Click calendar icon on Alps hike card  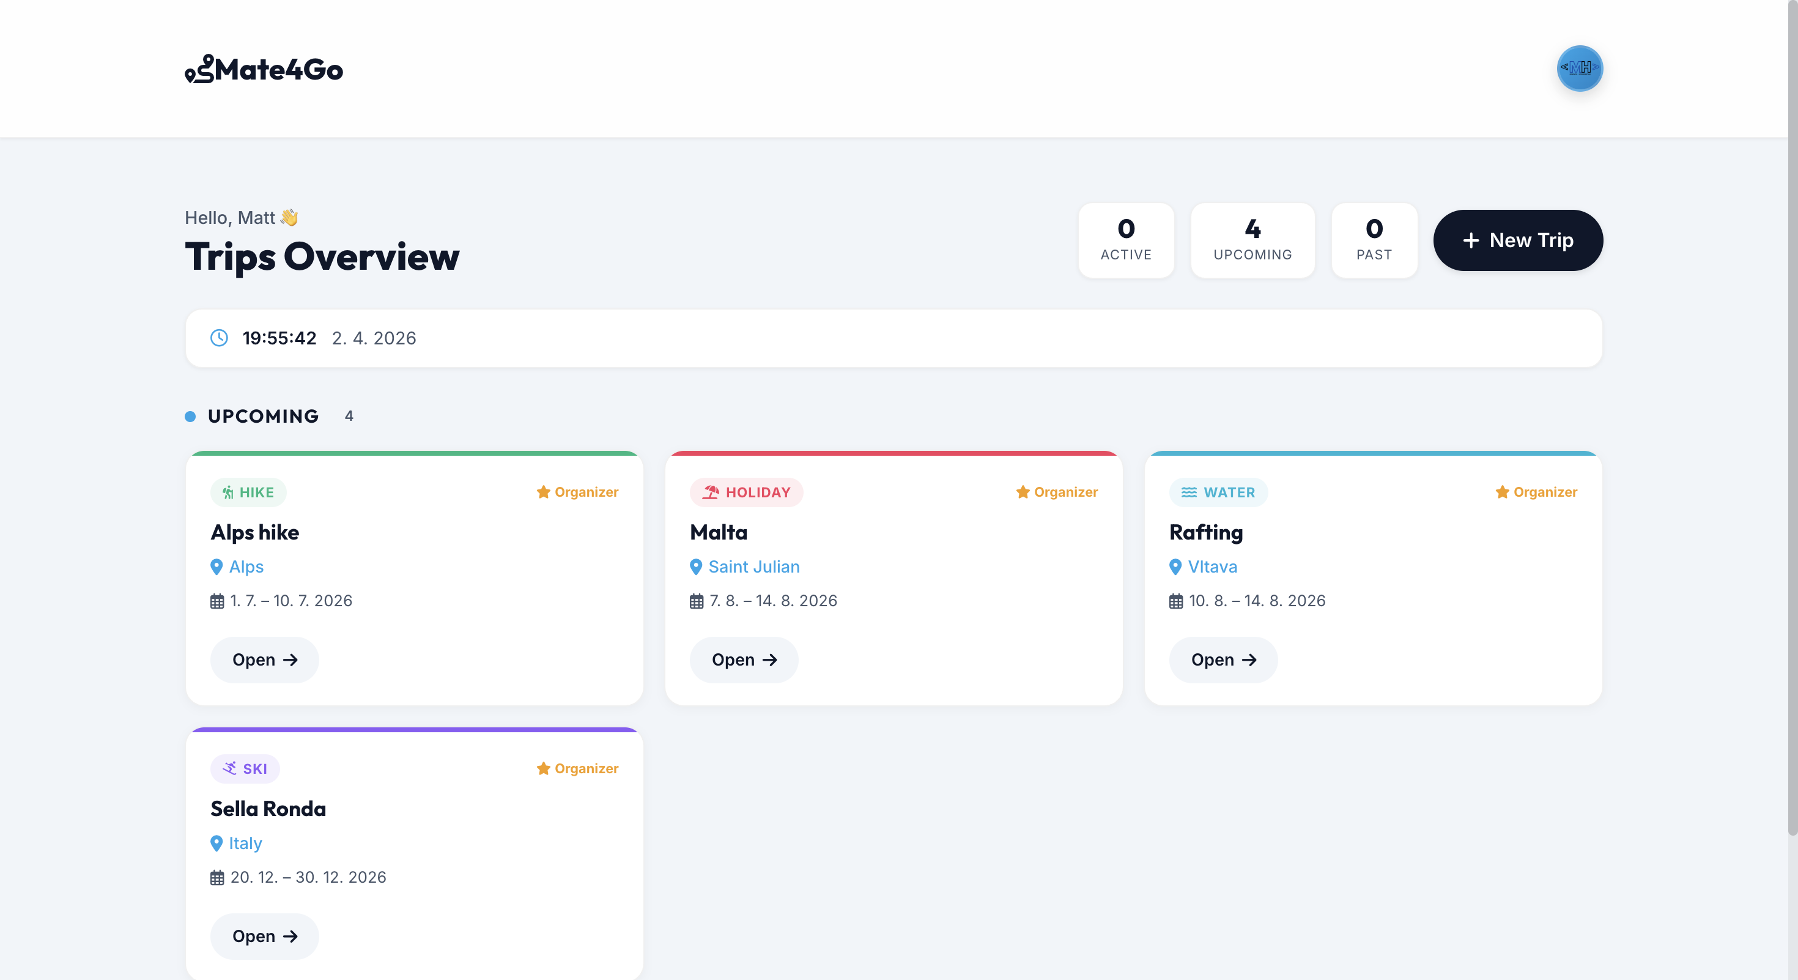point(217,601)
